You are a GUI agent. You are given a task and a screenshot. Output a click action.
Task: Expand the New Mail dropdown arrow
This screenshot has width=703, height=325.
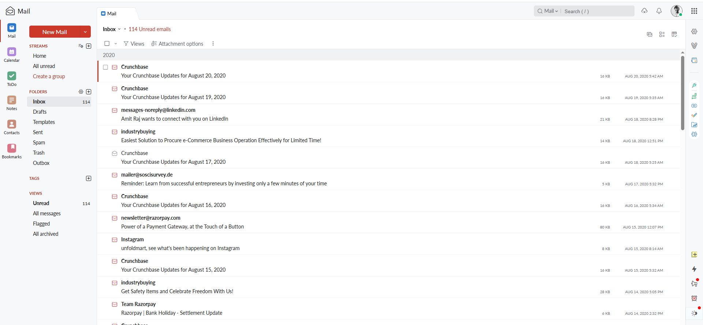tap(85, 32)
